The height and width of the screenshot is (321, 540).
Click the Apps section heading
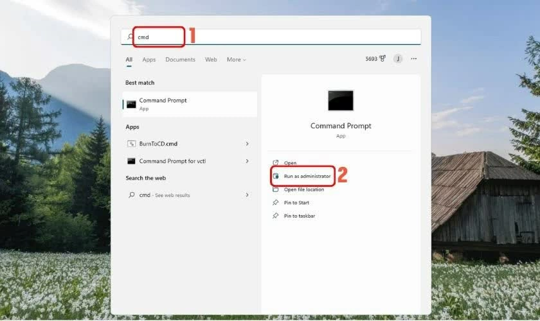tap(132, 127)
